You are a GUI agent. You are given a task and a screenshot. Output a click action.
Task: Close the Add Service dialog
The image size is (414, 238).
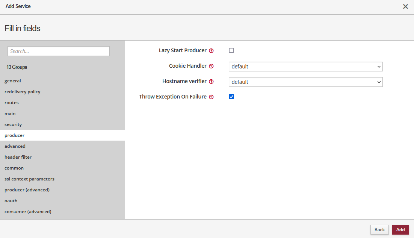coord(405,7)
